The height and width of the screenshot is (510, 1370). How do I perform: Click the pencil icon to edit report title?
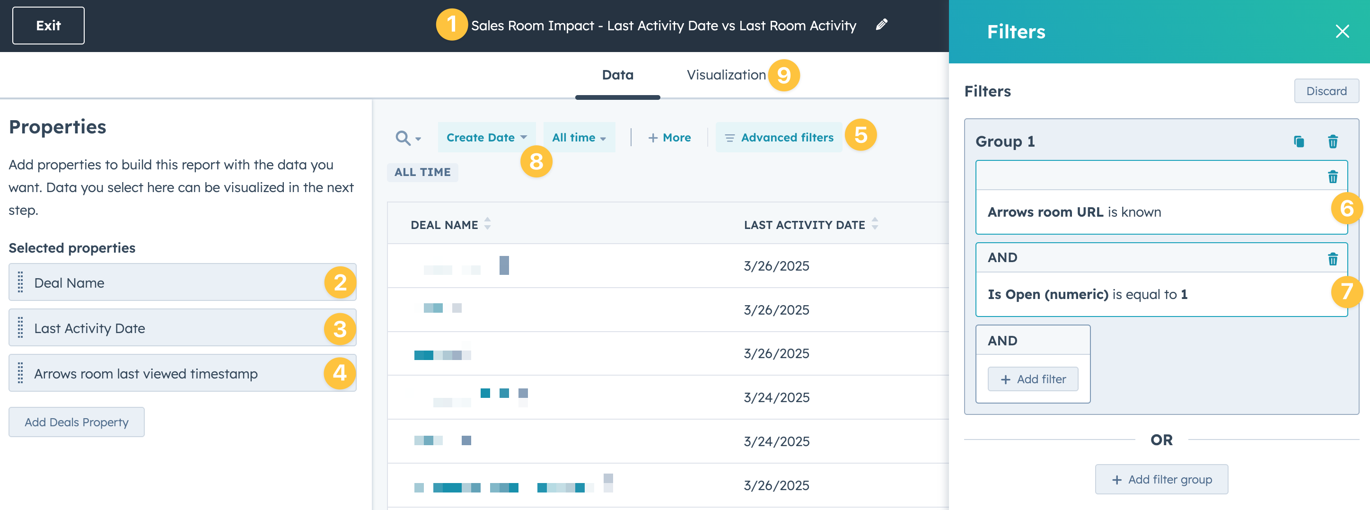tap(881, 25)
